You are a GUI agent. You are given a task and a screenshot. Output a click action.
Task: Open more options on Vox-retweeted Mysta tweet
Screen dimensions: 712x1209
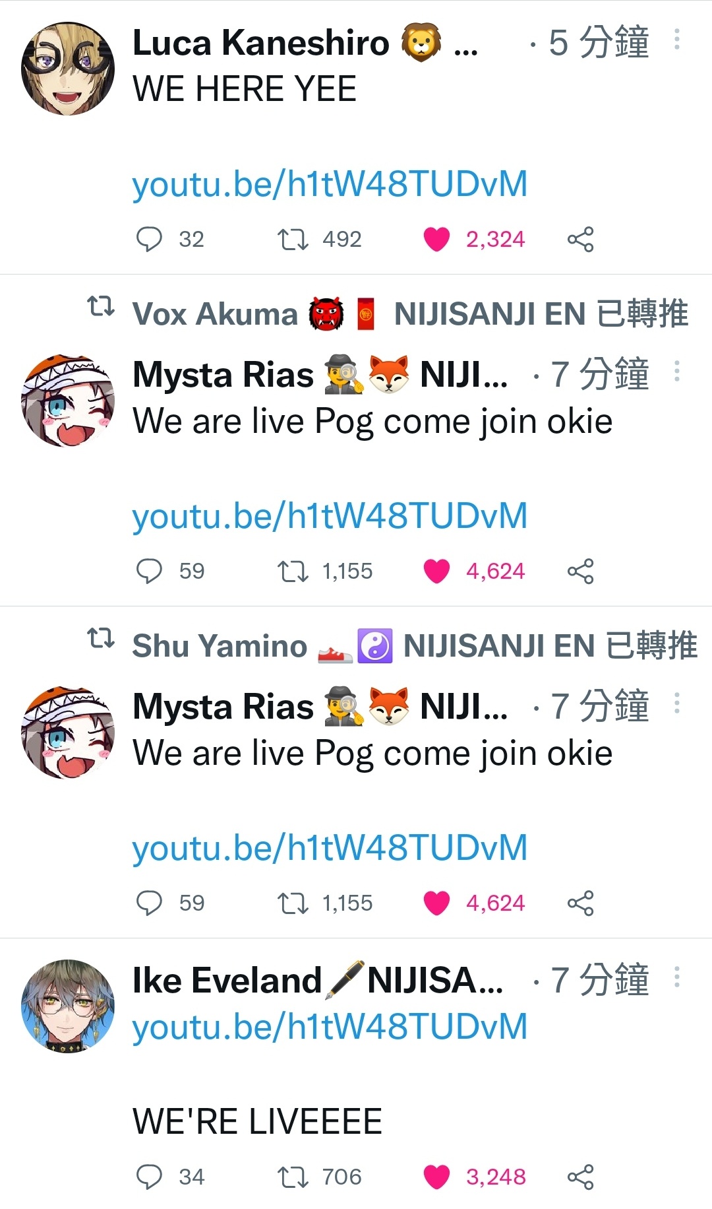point(677,372)
